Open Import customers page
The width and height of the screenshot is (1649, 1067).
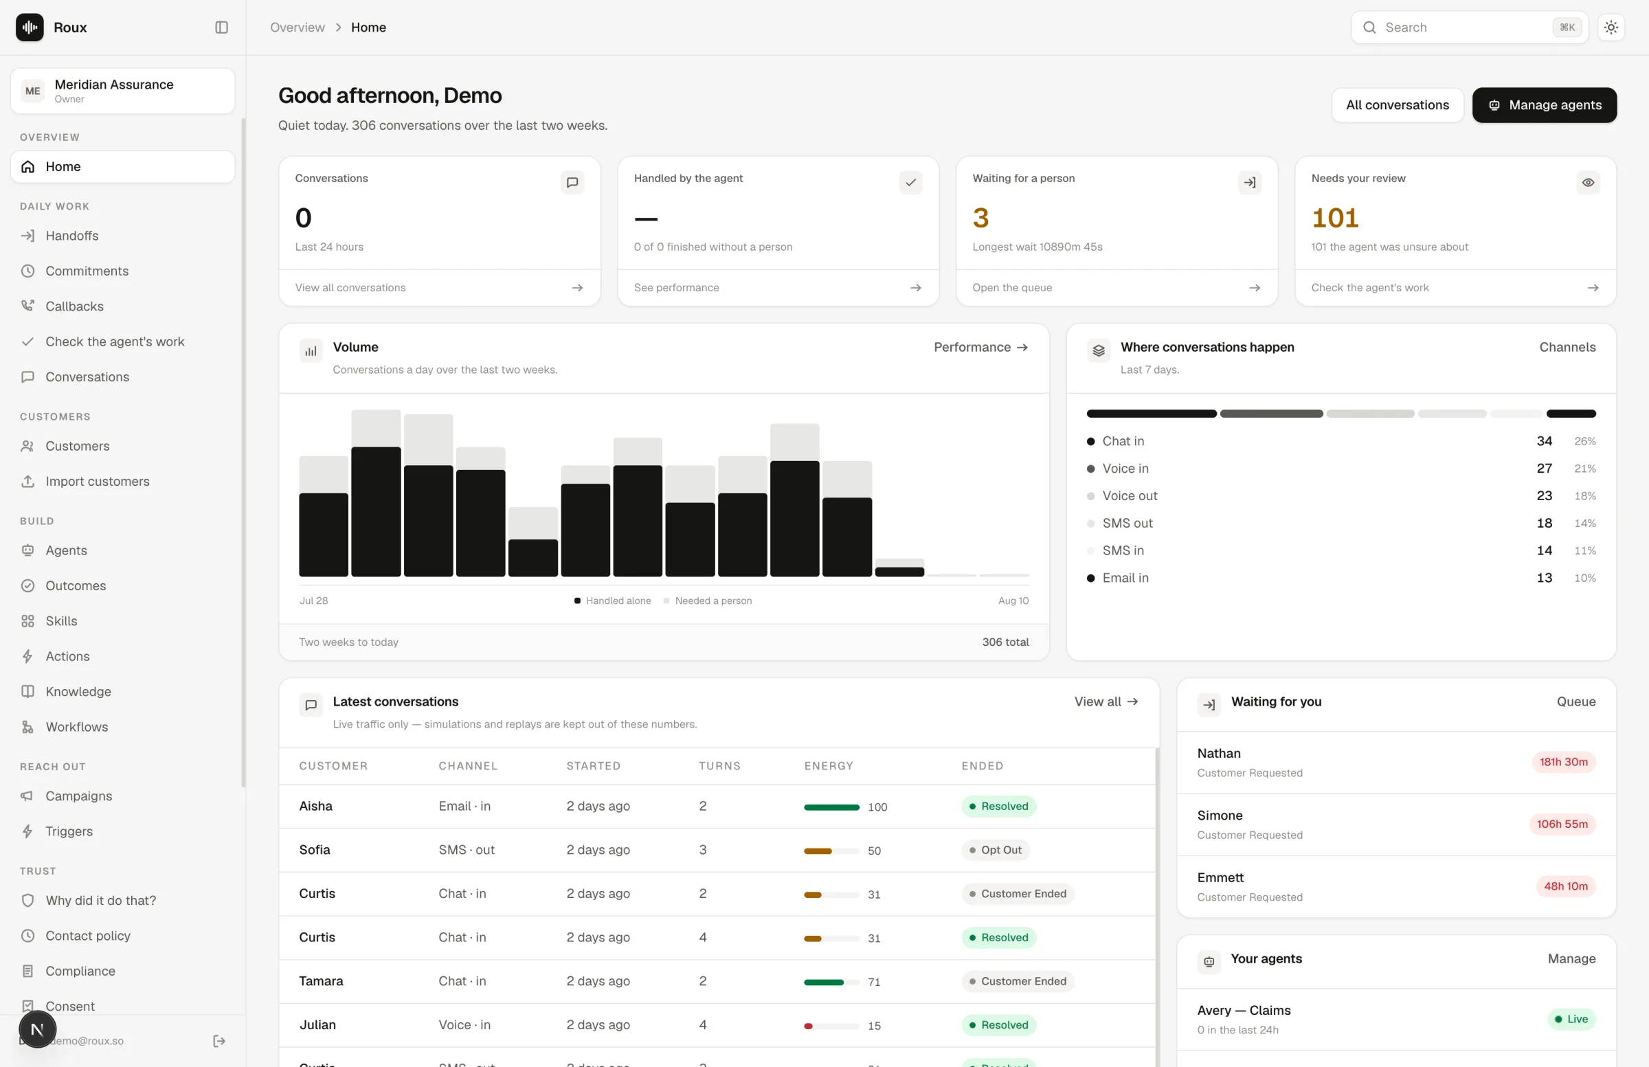(x=122, y=482)
